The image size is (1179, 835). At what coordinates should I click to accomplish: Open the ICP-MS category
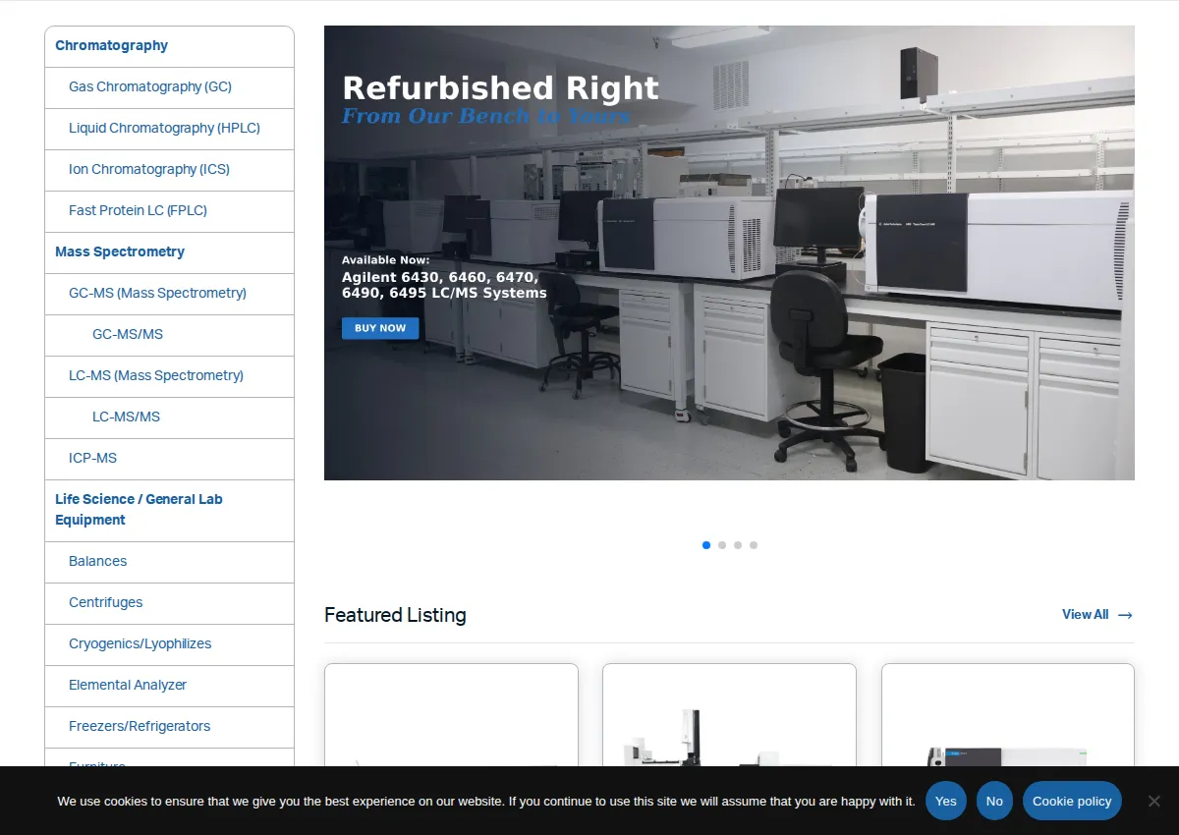(x=92, y=459)
